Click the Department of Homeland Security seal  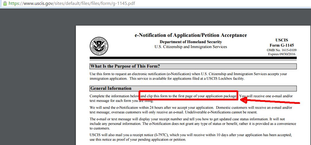[99, 46]
